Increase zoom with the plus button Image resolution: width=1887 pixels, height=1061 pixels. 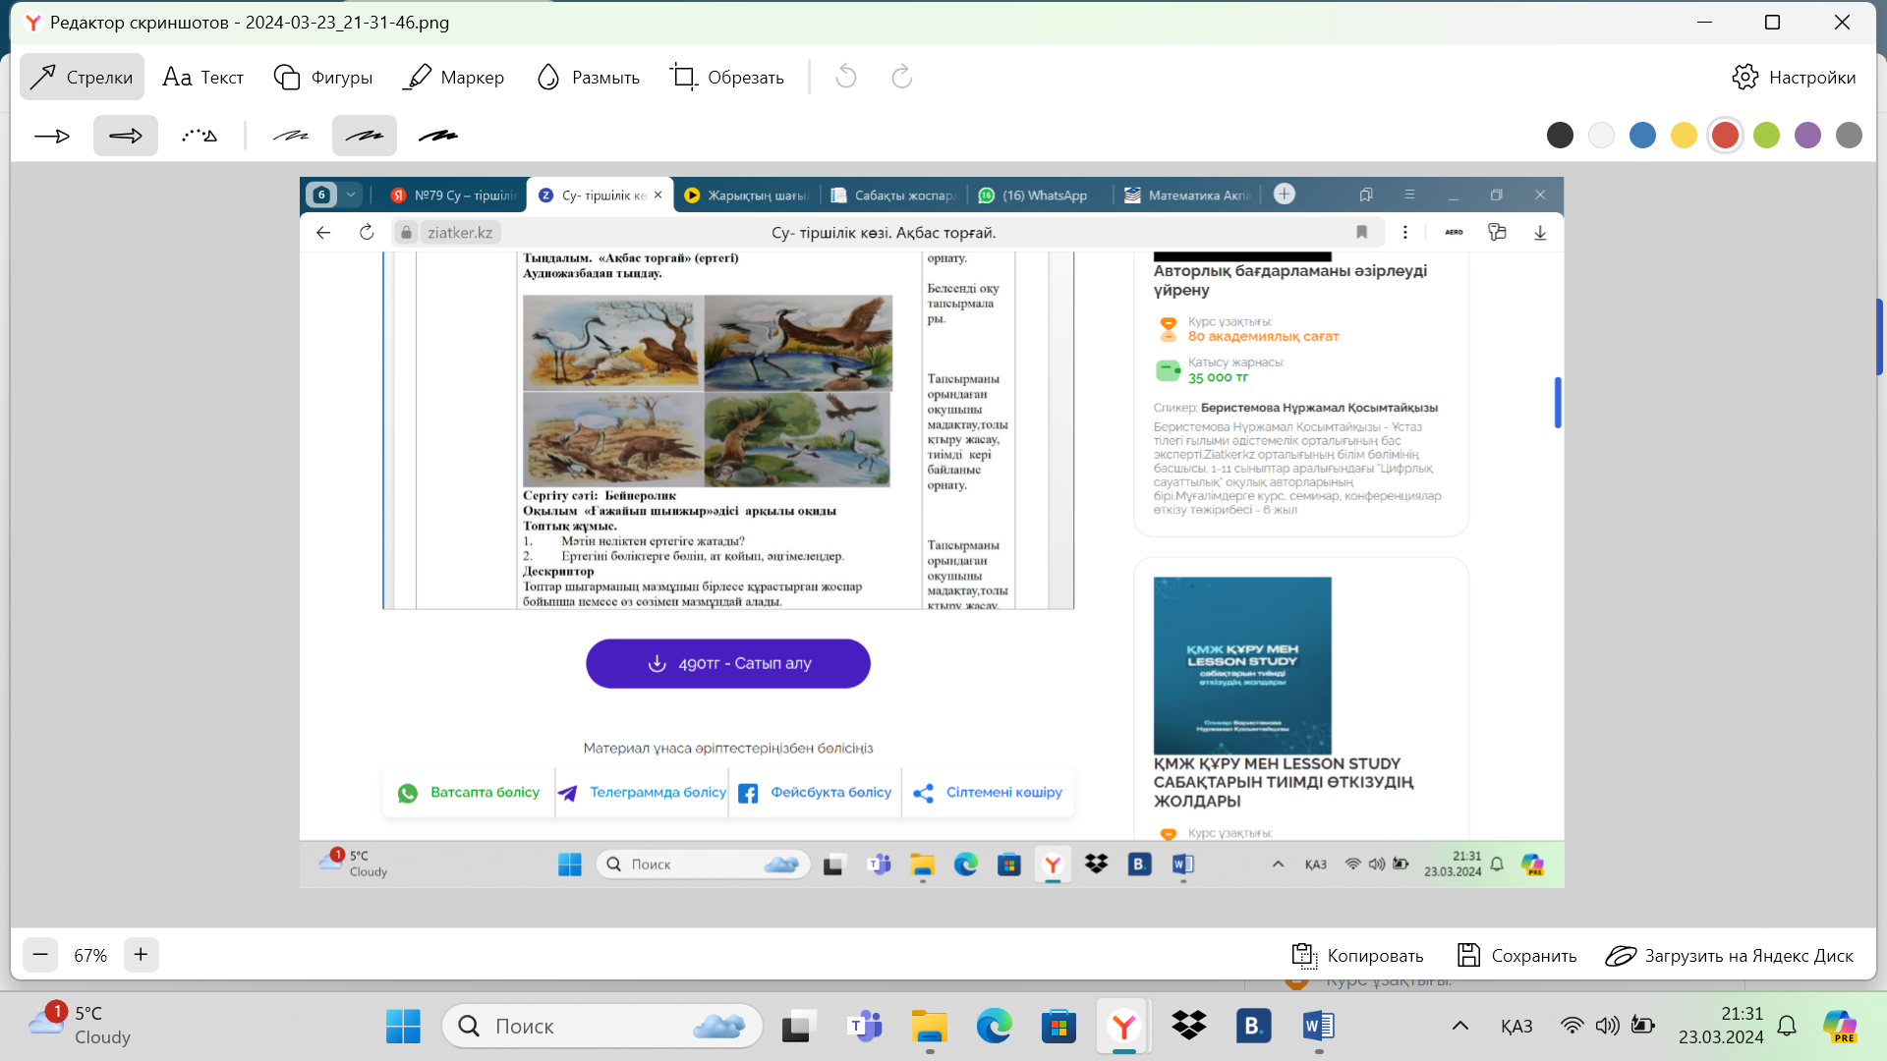click(x=141, y=955)
